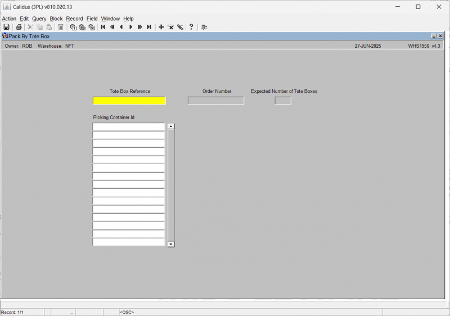This screenshot has width=450, height=316.
Task: Jump to the last record icon
Action: tap(149, 27)
